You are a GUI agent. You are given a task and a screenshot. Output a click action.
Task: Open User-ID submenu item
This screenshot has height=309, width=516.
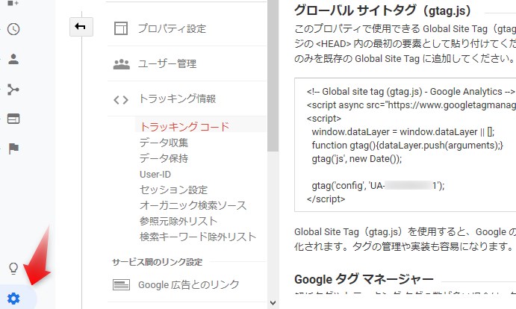(x=155, y=175)
